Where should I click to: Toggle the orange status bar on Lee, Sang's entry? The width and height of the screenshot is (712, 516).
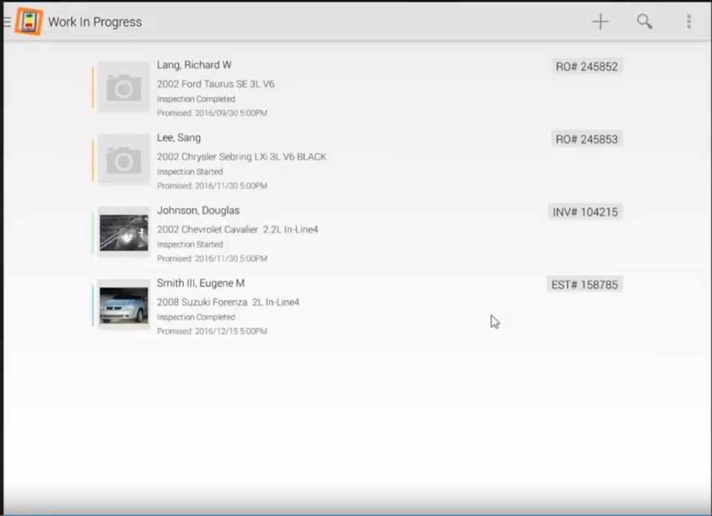click(94, 159)
